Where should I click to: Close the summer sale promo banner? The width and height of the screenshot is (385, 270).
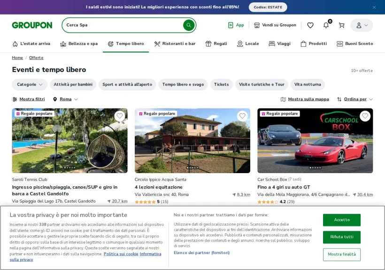374,7
